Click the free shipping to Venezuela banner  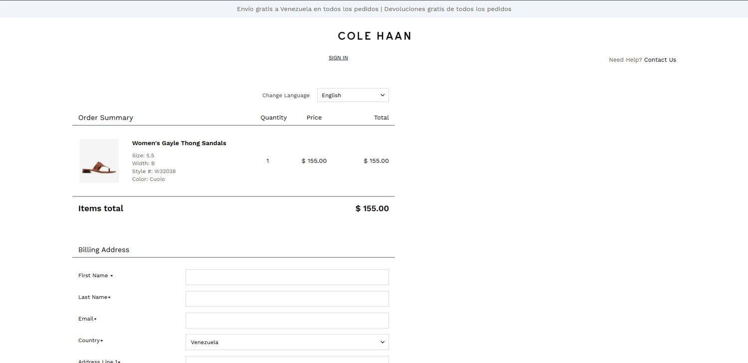(x=374, y=9)
